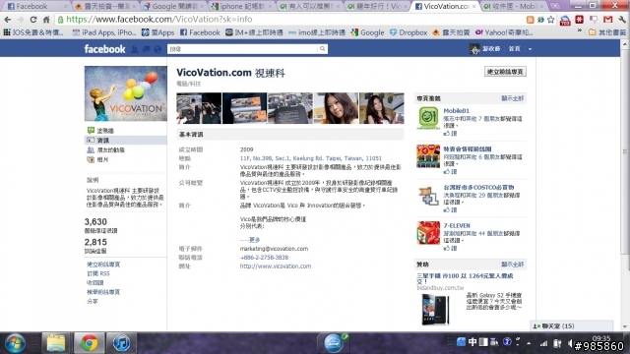Click the create page button at top right
Viewport: 630px width, 354px height.
[505, 72]
